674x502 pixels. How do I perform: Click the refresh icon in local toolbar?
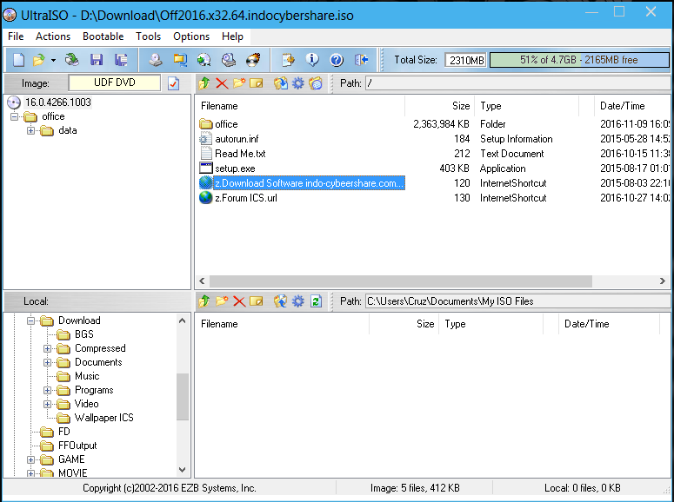(x=316, y=301)
